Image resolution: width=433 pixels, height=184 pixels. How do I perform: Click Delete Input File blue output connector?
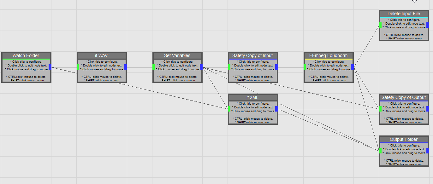pos(428,25)
